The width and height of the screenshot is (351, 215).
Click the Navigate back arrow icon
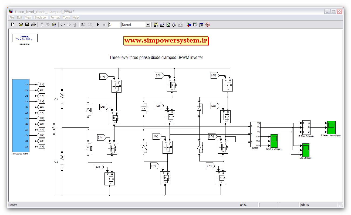point(63,25)
